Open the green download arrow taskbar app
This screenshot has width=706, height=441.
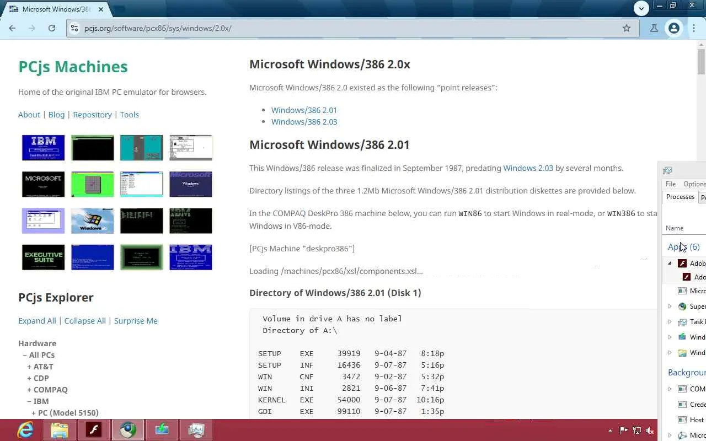coord(162,430)
